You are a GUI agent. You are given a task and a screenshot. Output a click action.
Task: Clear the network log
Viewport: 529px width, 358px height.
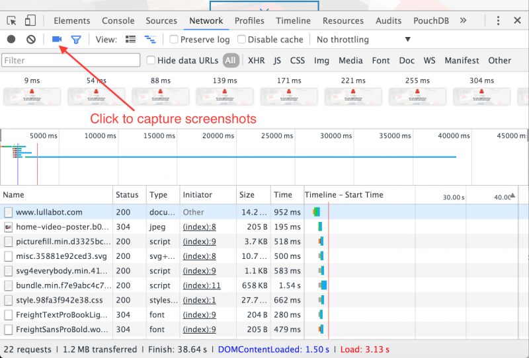coord(31,40)
